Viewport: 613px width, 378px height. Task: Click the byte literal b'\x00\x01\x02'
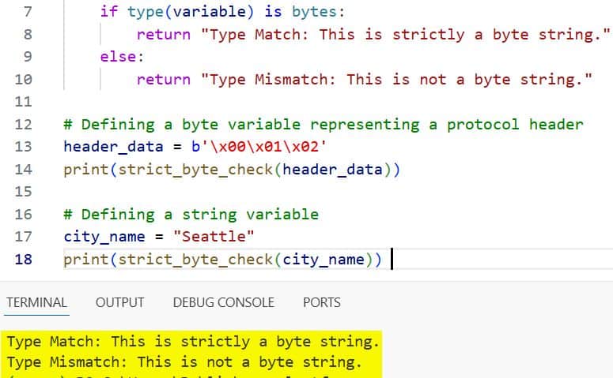pos(259,147)
